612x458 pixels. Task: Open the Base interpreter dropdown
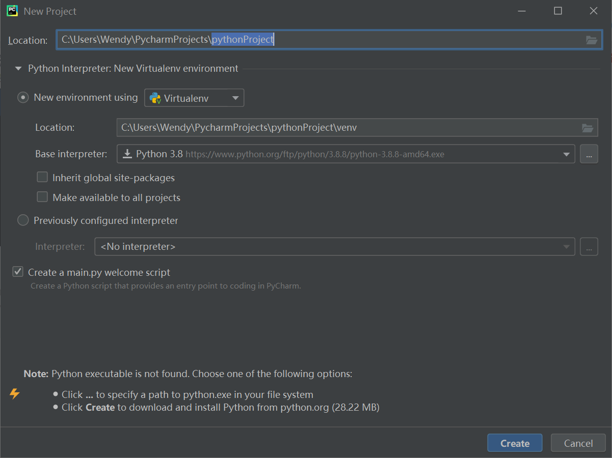pyautogui.click(x=346, y=154)
